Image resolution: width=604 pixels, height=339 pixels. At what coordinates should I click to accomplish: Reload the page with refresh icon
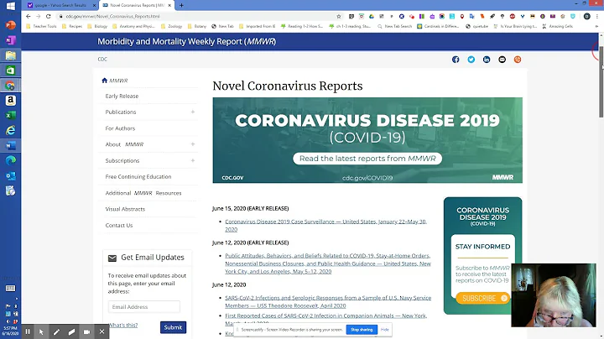(48, 16)
